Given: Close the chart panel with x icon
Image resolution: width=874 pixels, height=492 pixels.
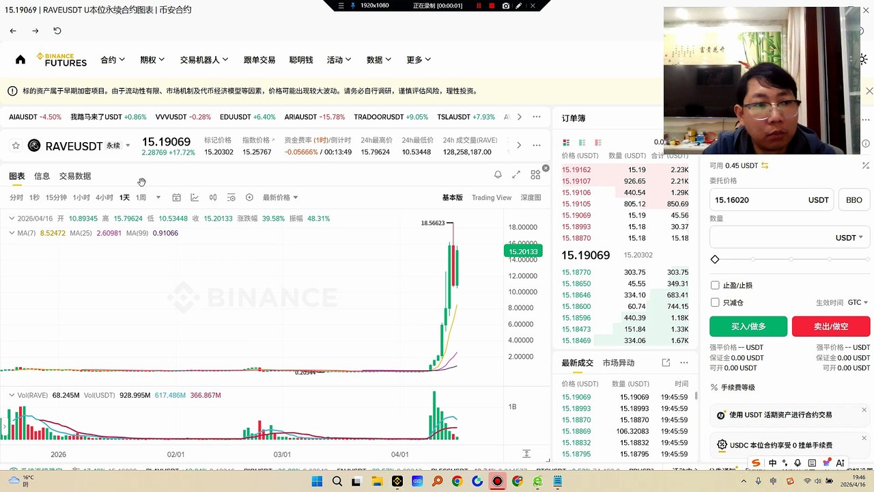Looking at the screenshot, I should (546, 168).
